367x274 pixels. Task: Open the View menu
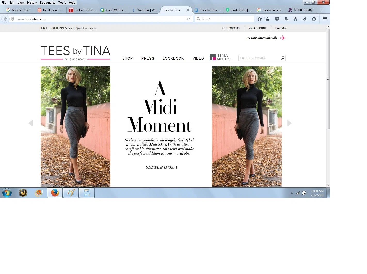click(21, 3)
